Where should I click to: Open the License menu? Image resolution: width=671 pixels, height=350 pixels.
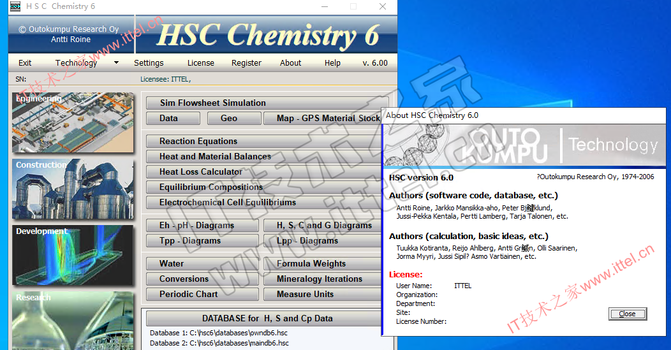201,63
